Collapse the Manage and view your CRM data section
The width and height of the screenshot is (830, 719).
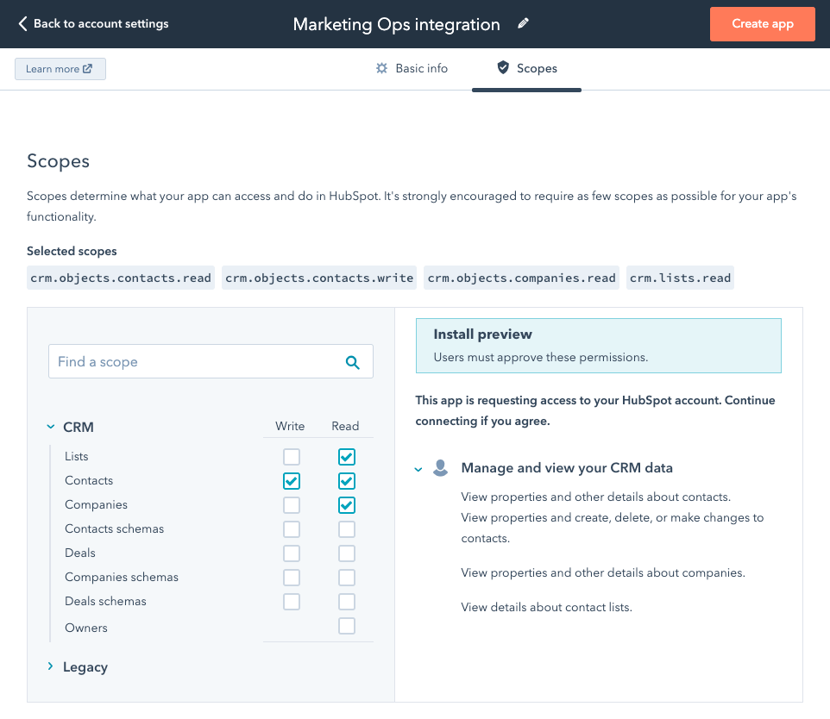point(418,468)
